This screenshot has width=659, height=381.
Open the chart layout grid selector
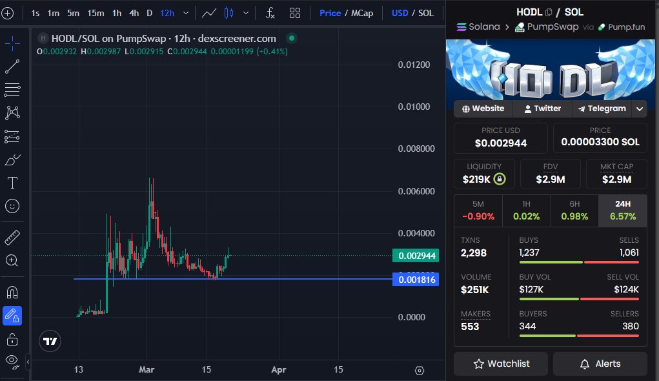295,13
